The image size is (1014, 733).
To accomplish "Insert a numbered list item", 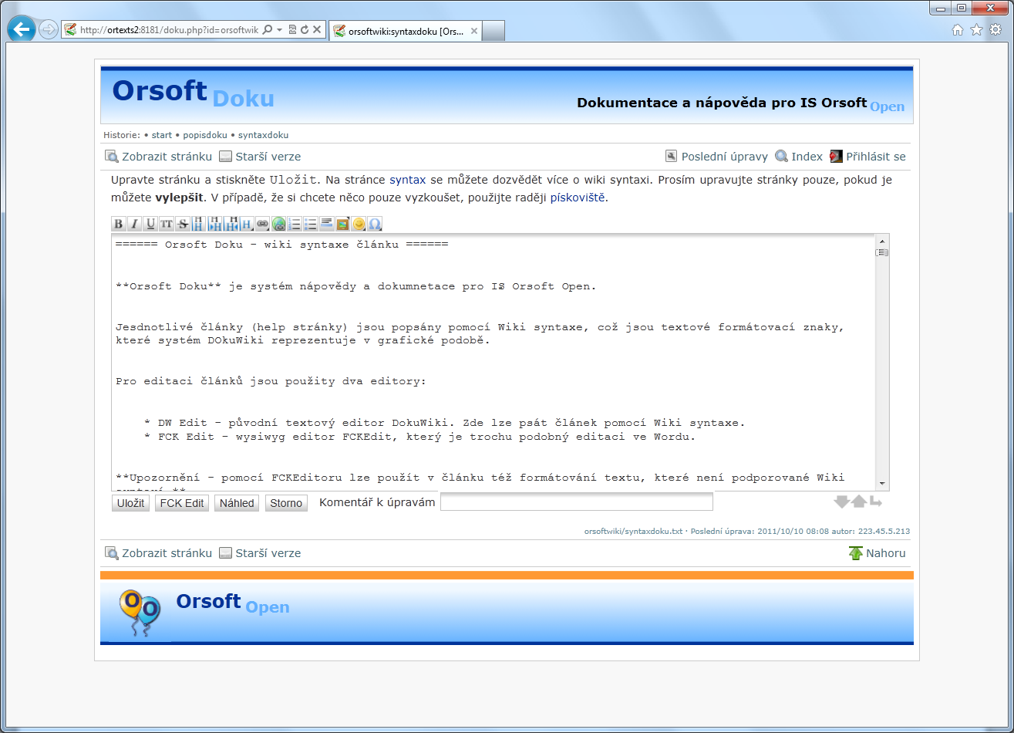I will (x=295, y=225).
